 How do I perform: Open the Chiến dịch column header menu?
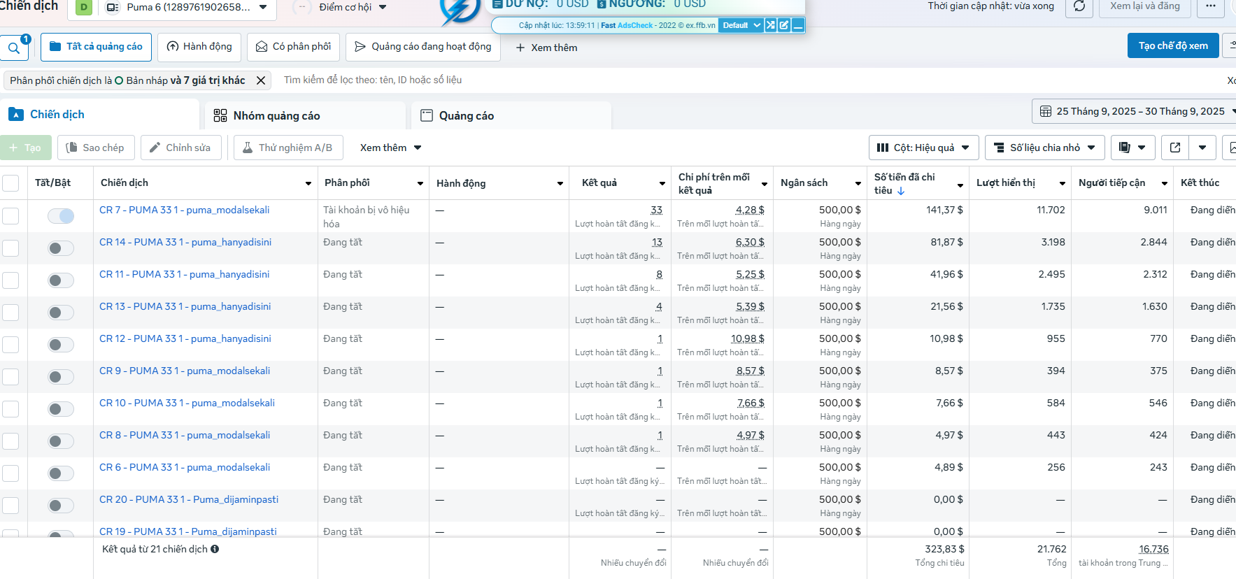[x=308, y=183]
